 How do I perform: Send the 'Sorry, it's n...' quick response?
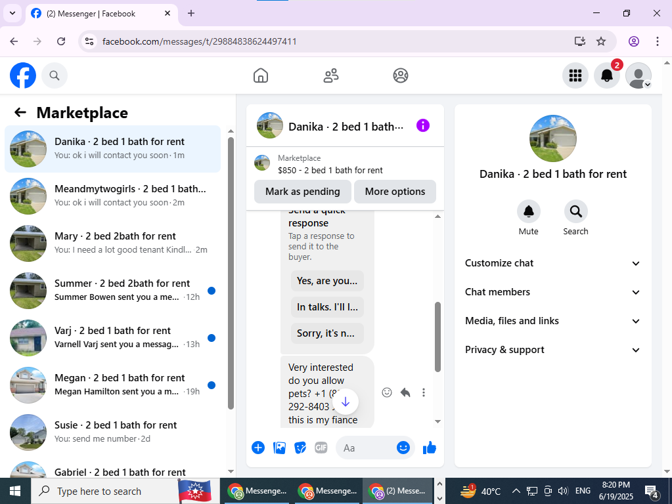tap(327, 333)
